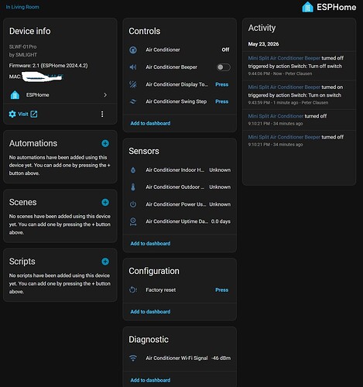This screenshot has height=387, width=363.
Task: Click the May 23, 2026 activity date
Action: [x=263, y=44]
